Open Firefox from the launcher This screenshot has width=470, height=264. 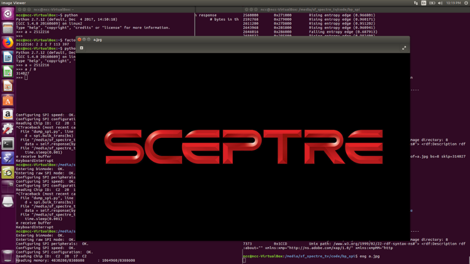click(x=8, y=43)
